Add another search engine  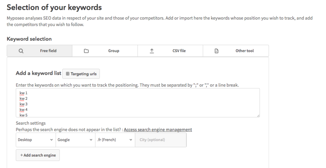pyautogui.click(x=38, y=155)
